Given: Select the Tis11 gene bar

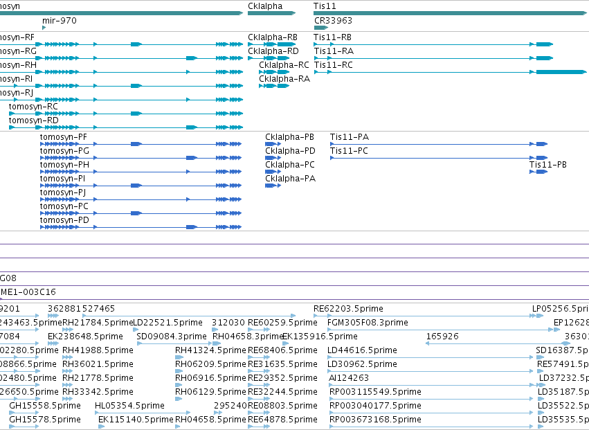Looking at the screenshot, I should pos(450,13).
